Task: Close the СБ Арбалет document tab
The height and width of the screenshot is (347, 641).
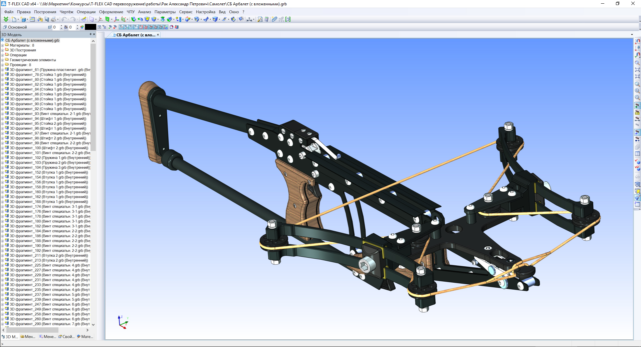Action: click(x=158, y=35)
